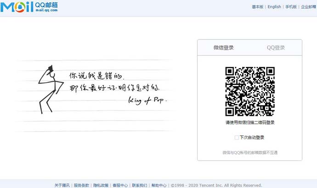Switch language to English
The image size is (317, 188).
click(274, 7)
